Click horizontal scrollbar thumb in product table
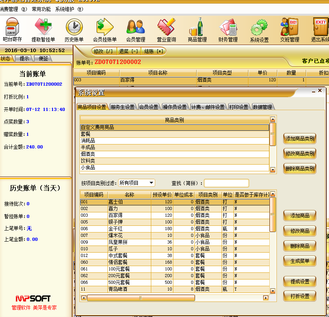This screenshot has height=317, width=329. pos(141,298)
